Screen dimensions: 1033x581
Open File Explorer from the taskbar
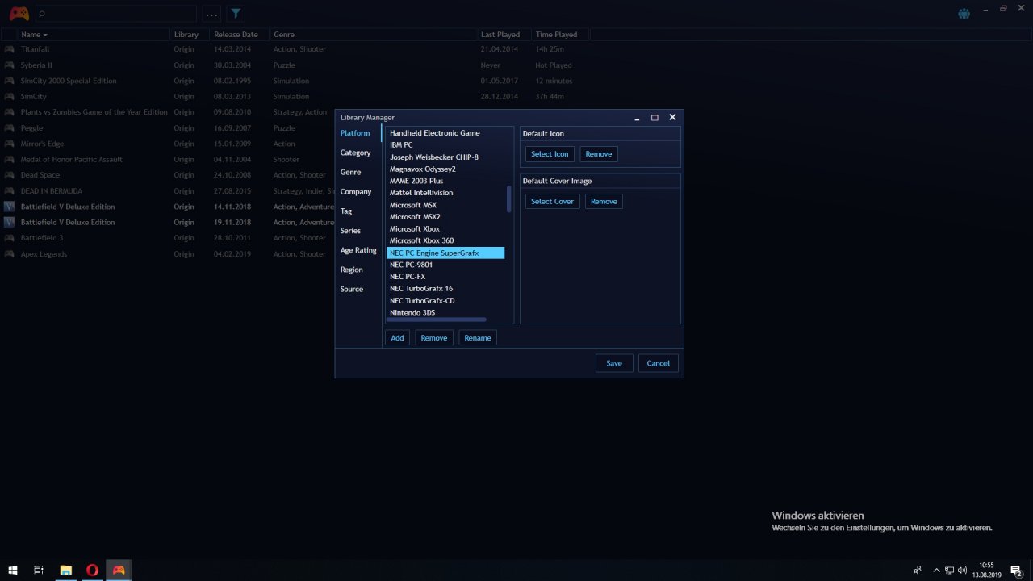point(66,570)
